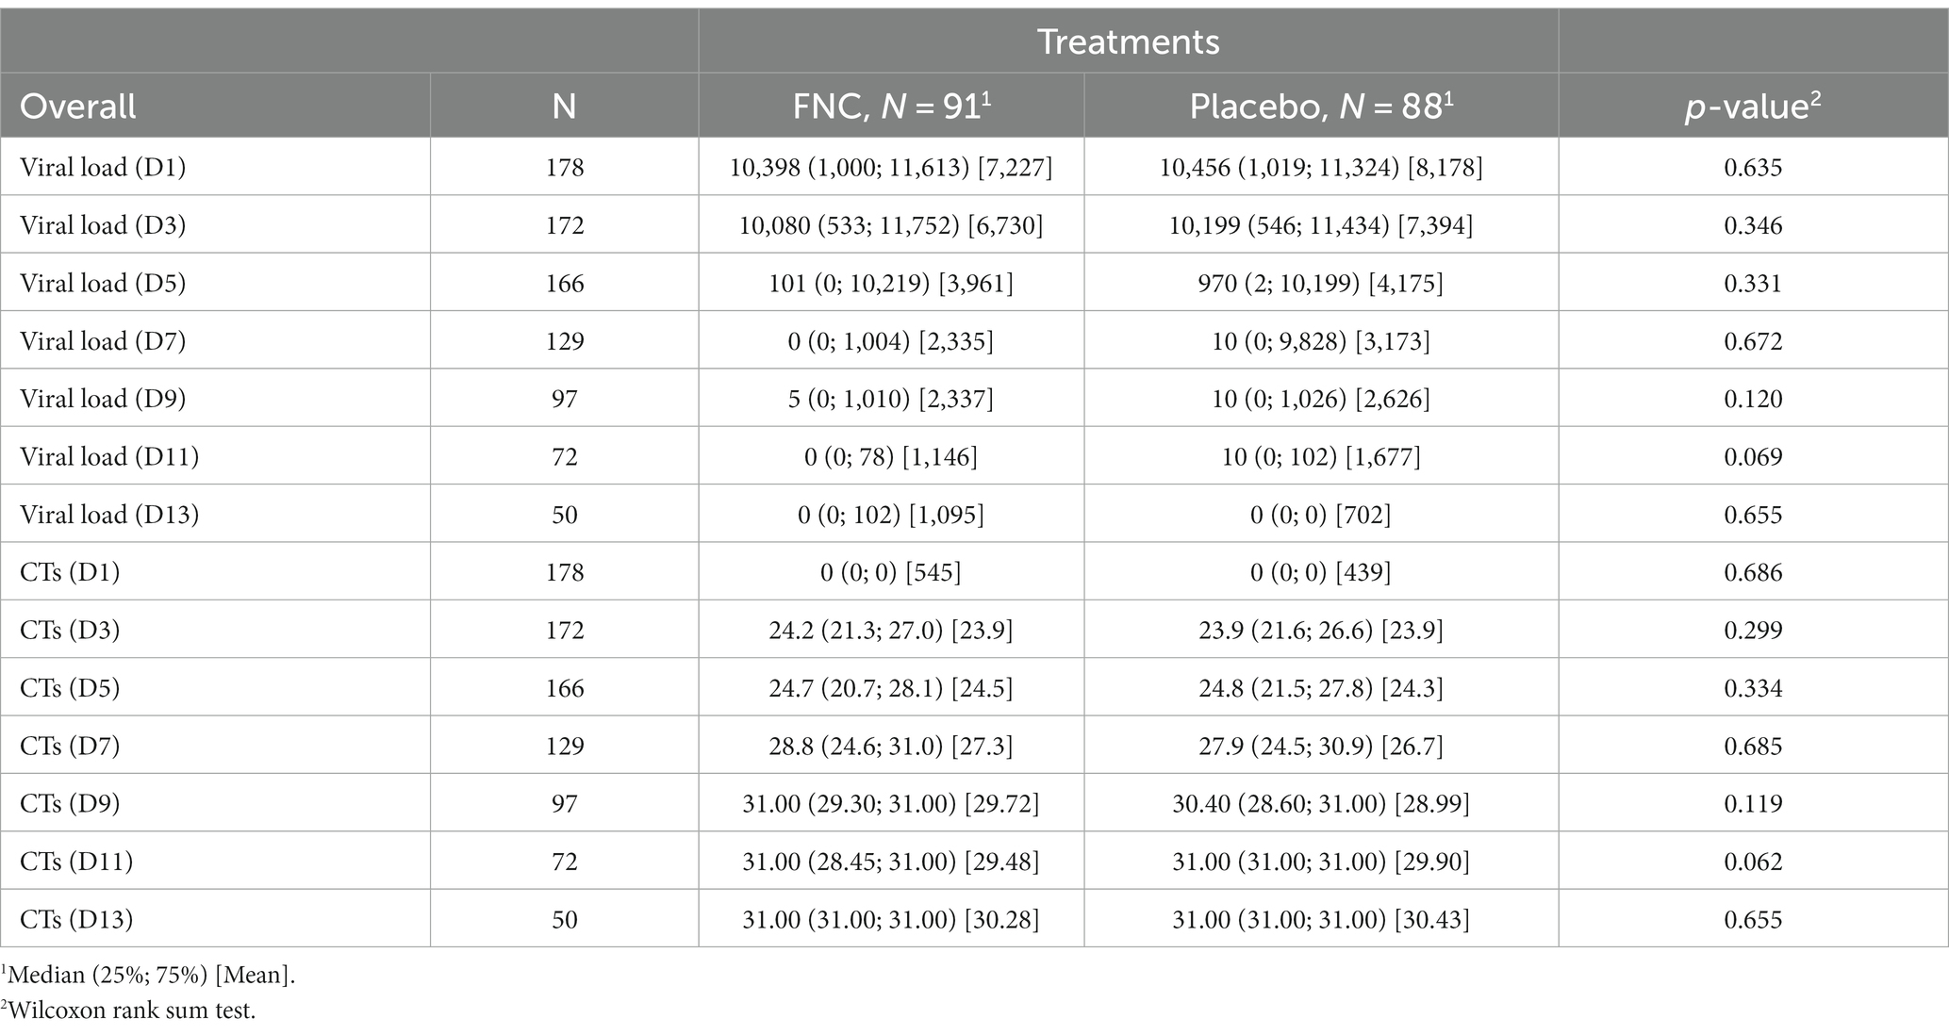Select the Wilcoxon rank sum test footnote
This screenshot has height=1035, width=1949.
pyautogui.click(x=128, y=1010)
